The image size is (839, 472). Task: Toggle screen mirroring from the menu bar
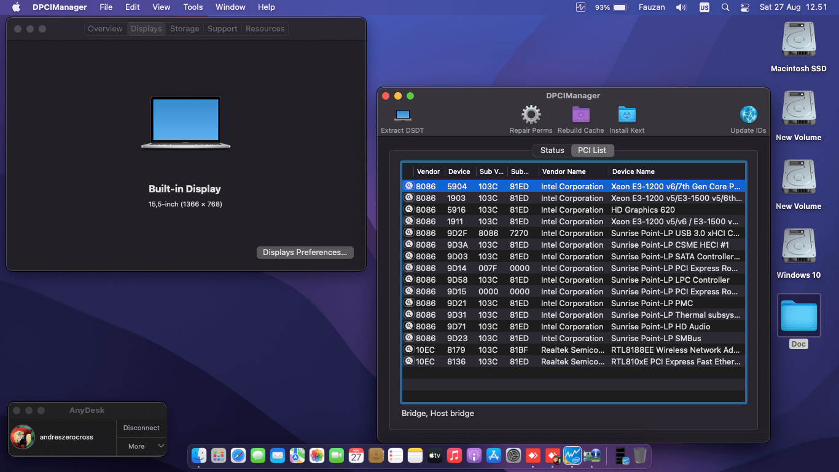(580, 7)
